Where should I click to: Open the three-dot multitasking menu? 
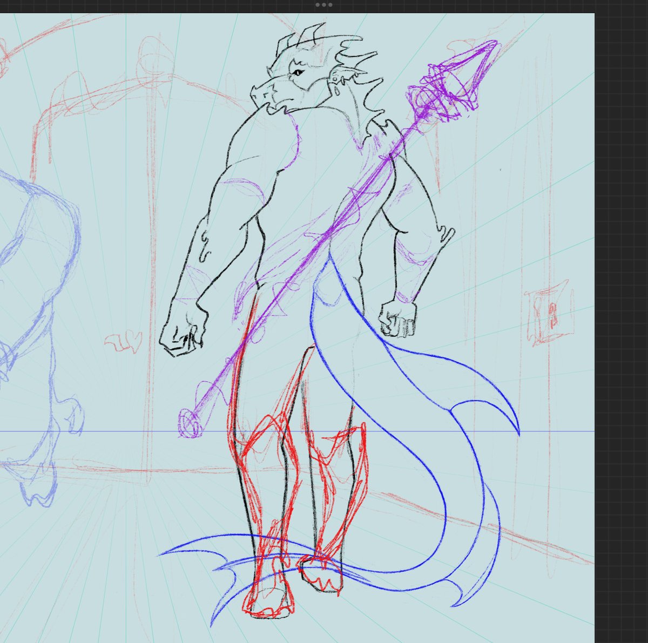click(x=323, y=4)
